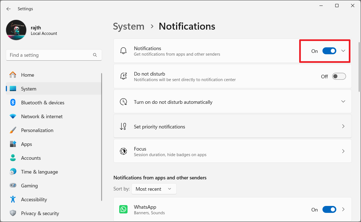The image size is (361, 222).
Task: Enable the Do not disturb switch
Action: coord(339,76)
